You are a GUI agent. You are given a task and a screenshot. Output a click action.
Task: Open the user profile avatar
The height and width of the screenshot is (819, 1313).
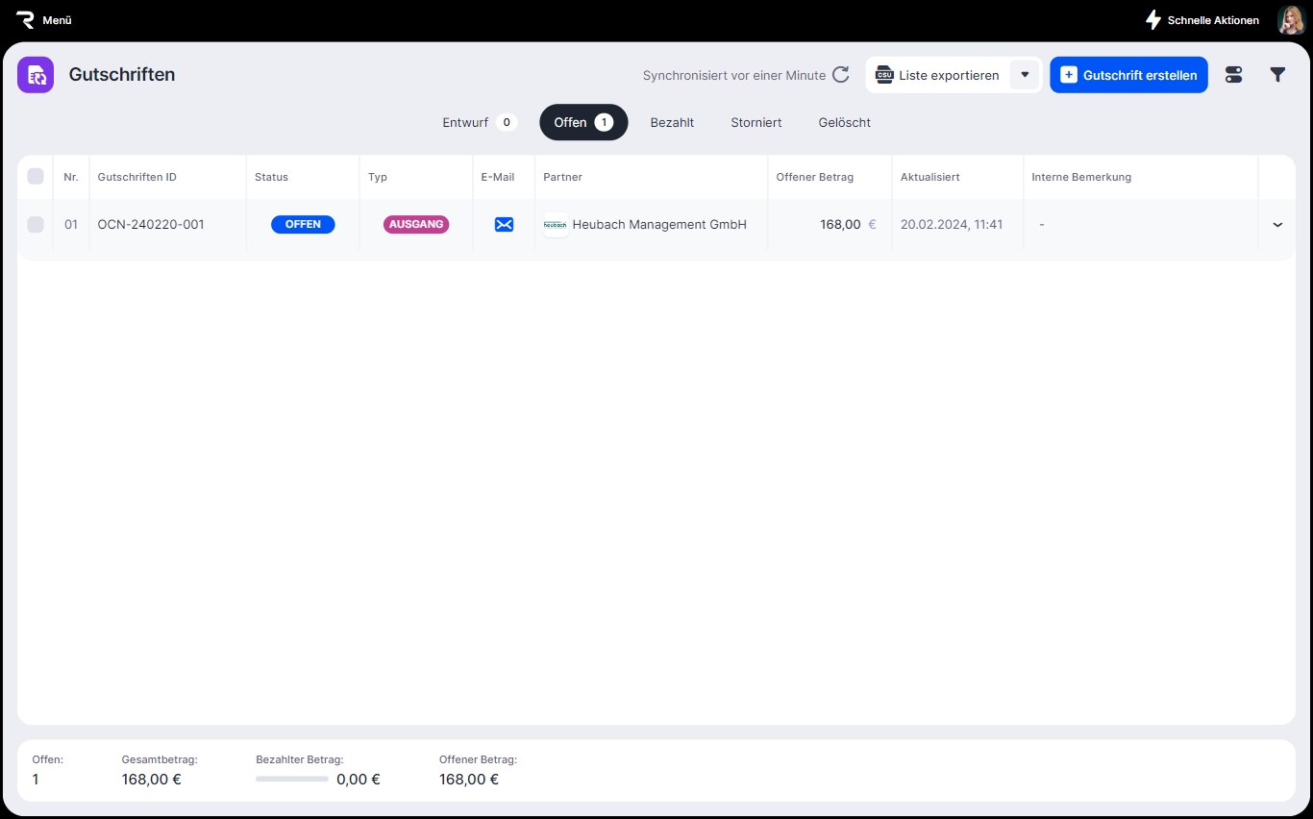click(1290, 20)
